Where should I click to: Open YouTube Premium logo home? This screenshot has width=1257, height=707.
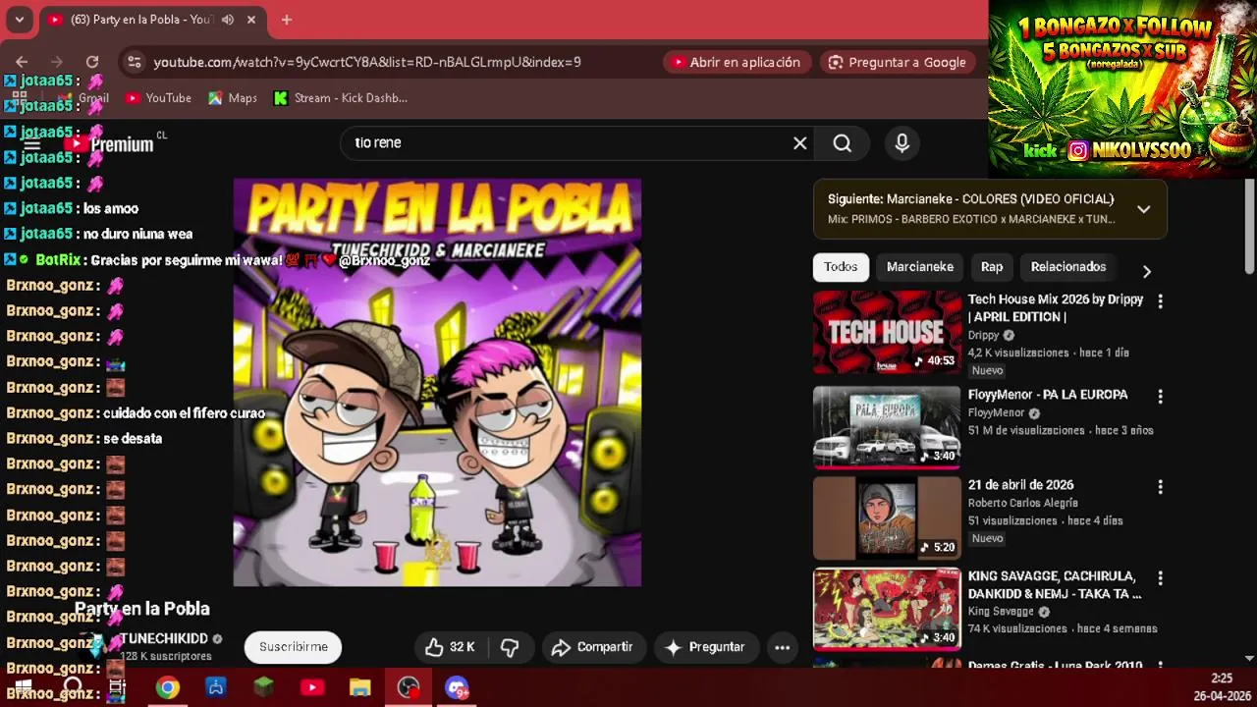pos(110,143)
